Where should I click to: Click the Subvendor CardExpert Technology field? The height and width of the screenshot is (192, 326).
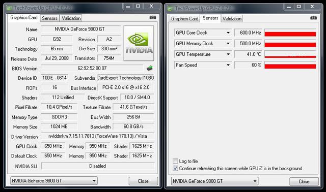click(x=126, y=78)
